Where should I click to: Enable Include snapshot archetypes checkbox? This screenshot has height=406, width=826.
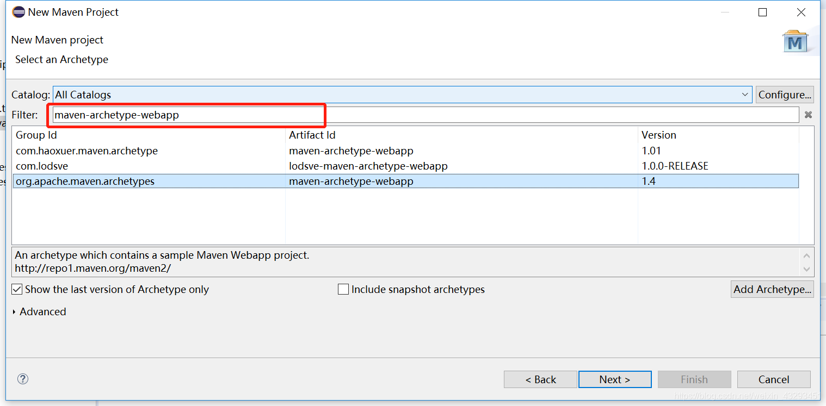click(343, 289)
